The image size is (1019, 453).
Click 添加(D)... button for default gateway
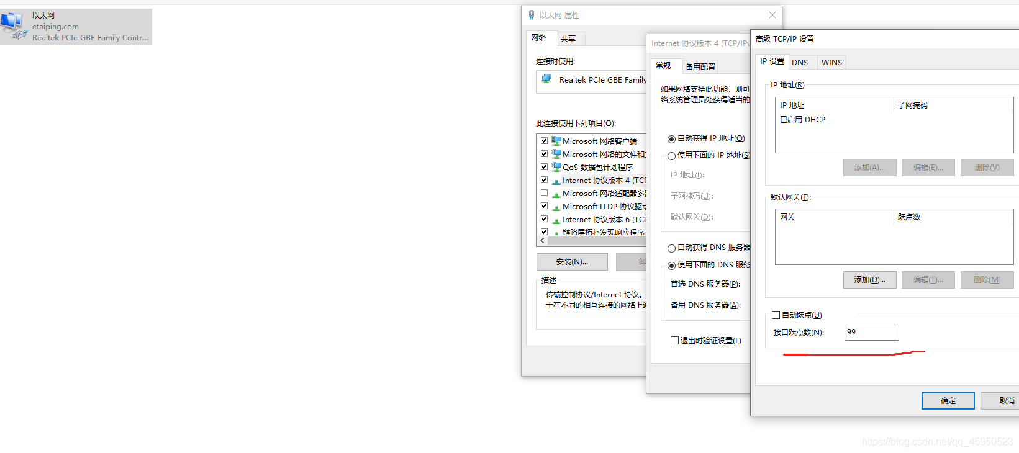tap(869, 280)
